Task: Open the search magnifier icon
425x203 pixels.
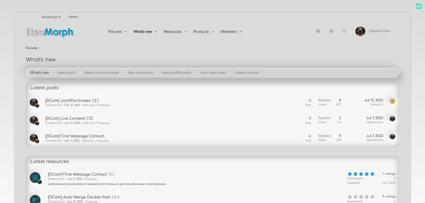Action: (318, 31)
